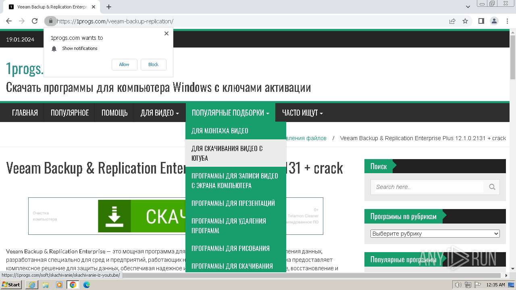Open the media player taskbar icon
Viewport: 516px width, 290px height.
(59, 285)
